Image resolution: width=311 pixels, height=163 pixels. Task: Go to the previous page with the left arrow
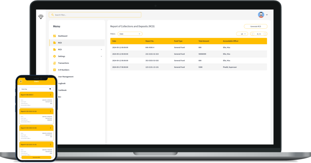[252, 34]
